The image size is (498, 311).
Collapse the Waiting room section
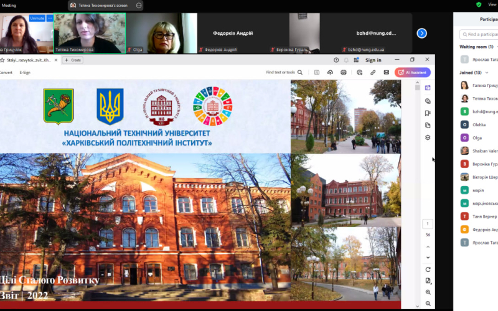pyautogui.click(x=497, y=47)
